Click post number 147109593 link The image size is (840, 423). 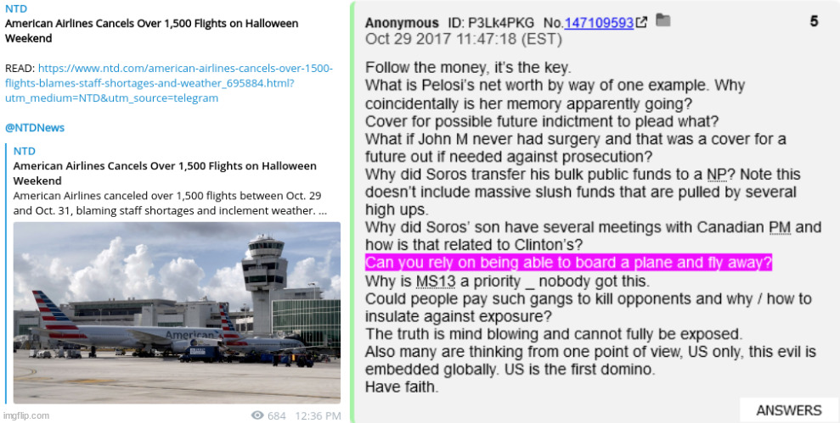[x=599, y=23]
